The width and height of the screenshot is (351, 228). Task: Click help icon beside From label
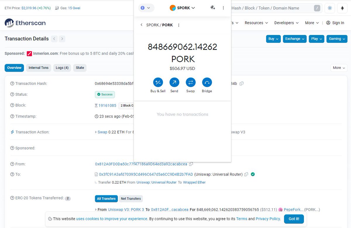[12, 164]
